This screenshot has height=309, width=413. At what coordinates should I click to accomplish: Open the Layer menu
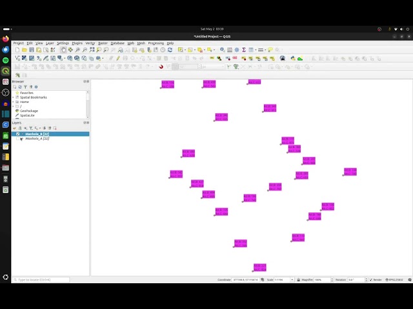click(x=50, y=43)
